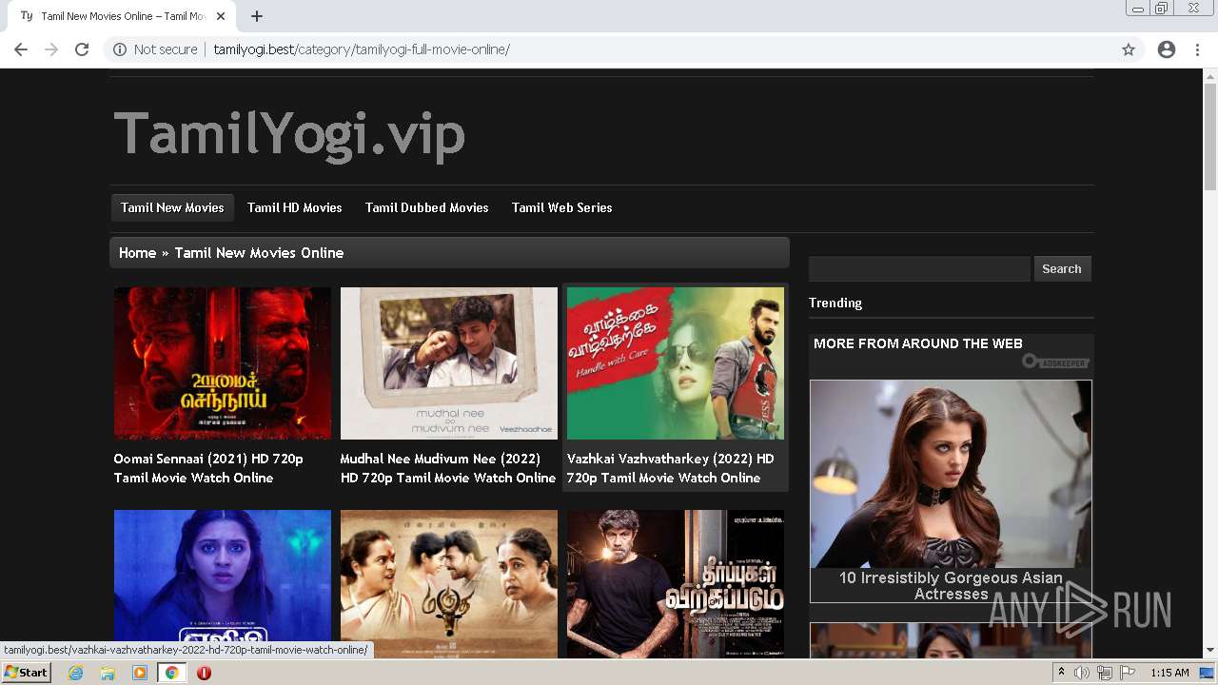Open a new tab with the plus button
This screenshot has height=685, width=1218.
257,16
